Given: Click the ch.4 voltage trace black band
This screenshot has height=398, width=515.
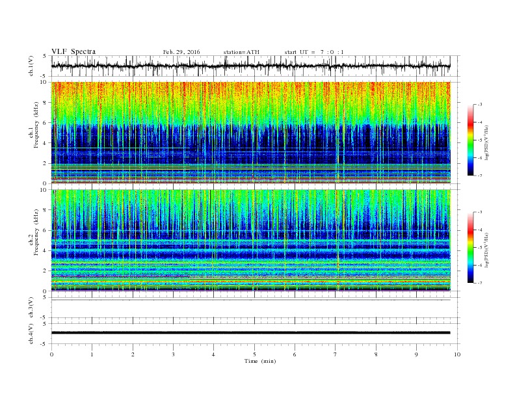Looking at the screenshot, I should coord(251,333).
